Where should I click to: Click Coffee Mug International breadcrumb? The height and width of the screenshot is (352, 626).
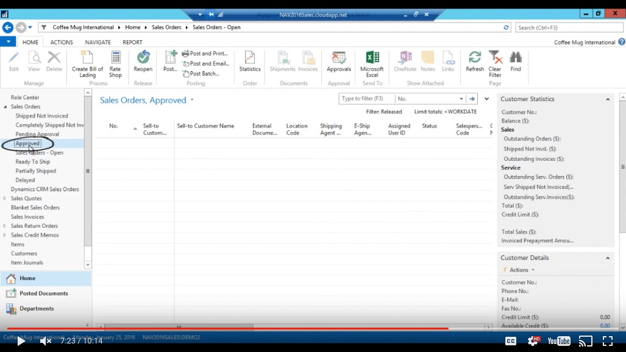83,27
